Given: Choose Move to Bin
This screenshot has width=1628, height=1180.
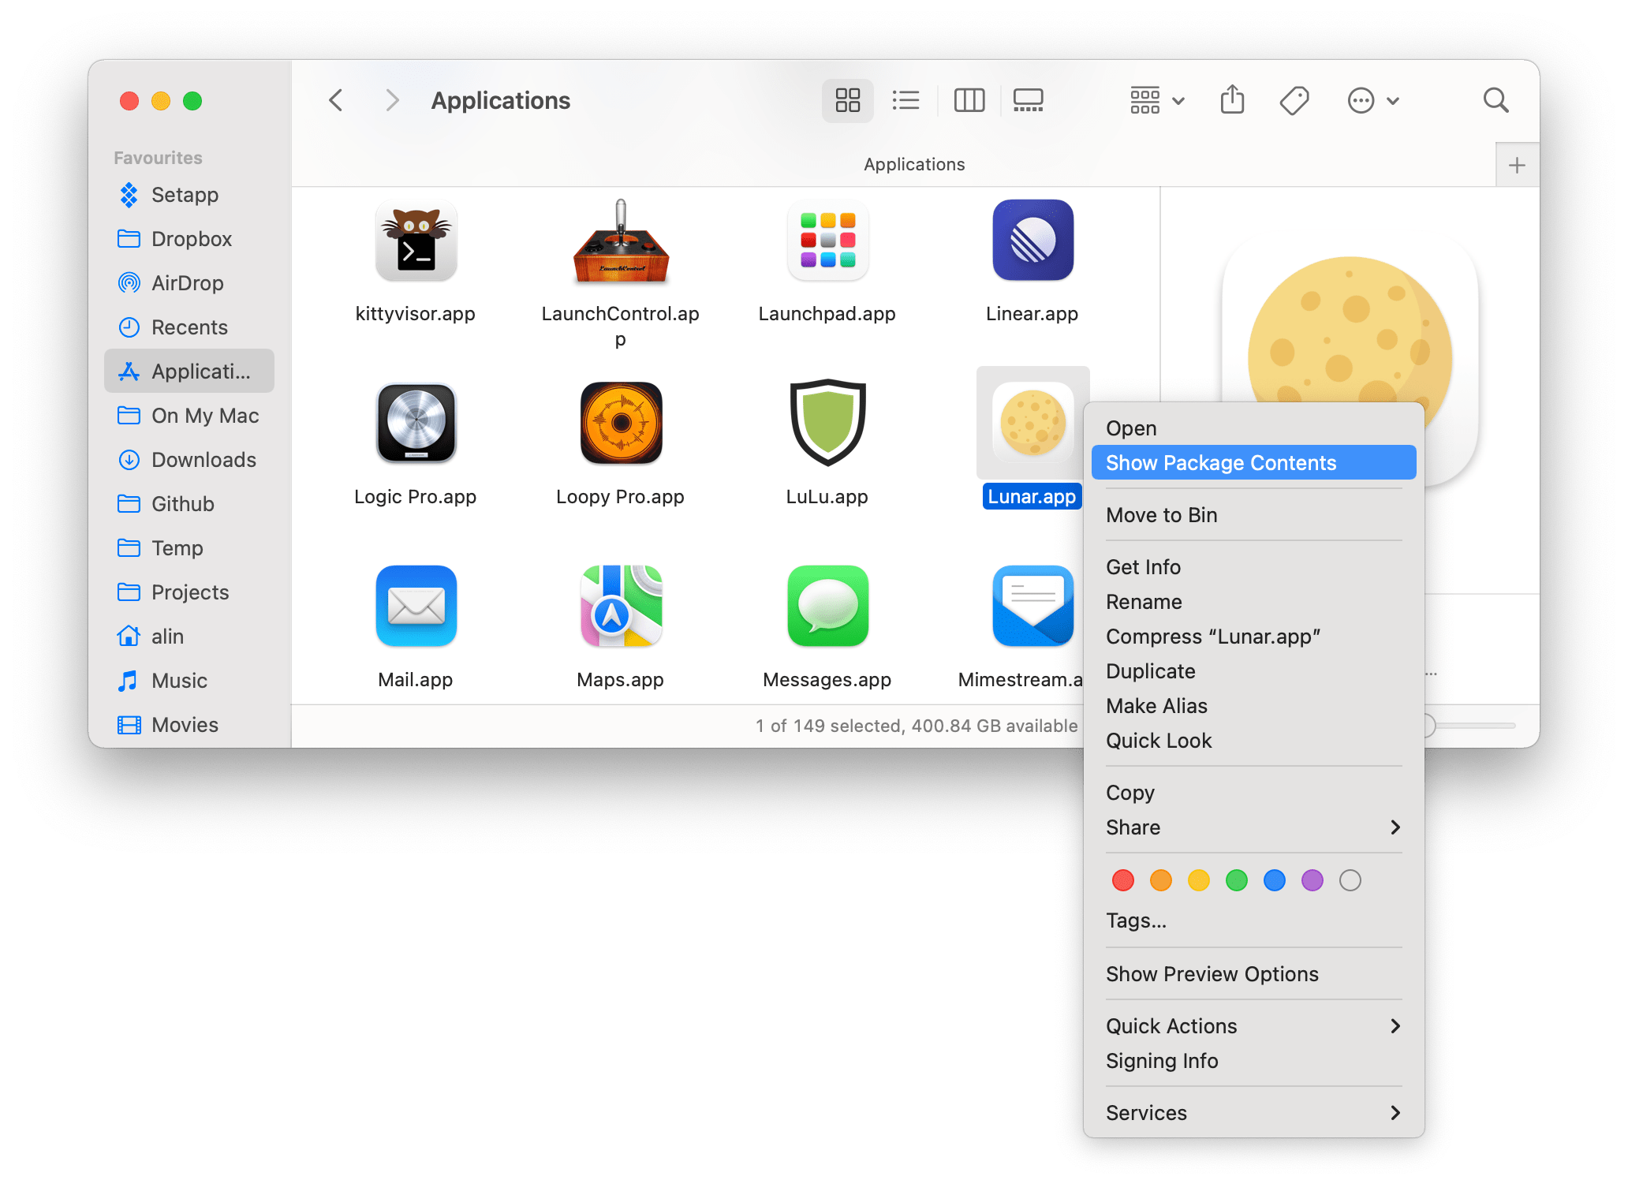Looking at the screenshot, I should (x=1254, y=515).
